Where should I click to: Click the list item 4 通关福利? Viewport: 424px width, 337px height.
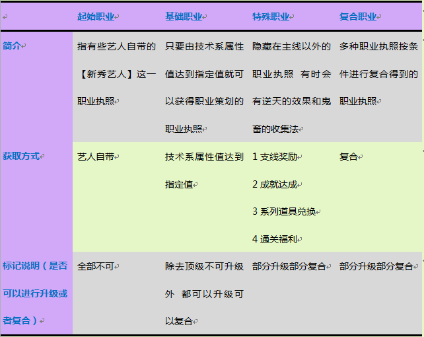pyautogui.click(x=275, y=239)
